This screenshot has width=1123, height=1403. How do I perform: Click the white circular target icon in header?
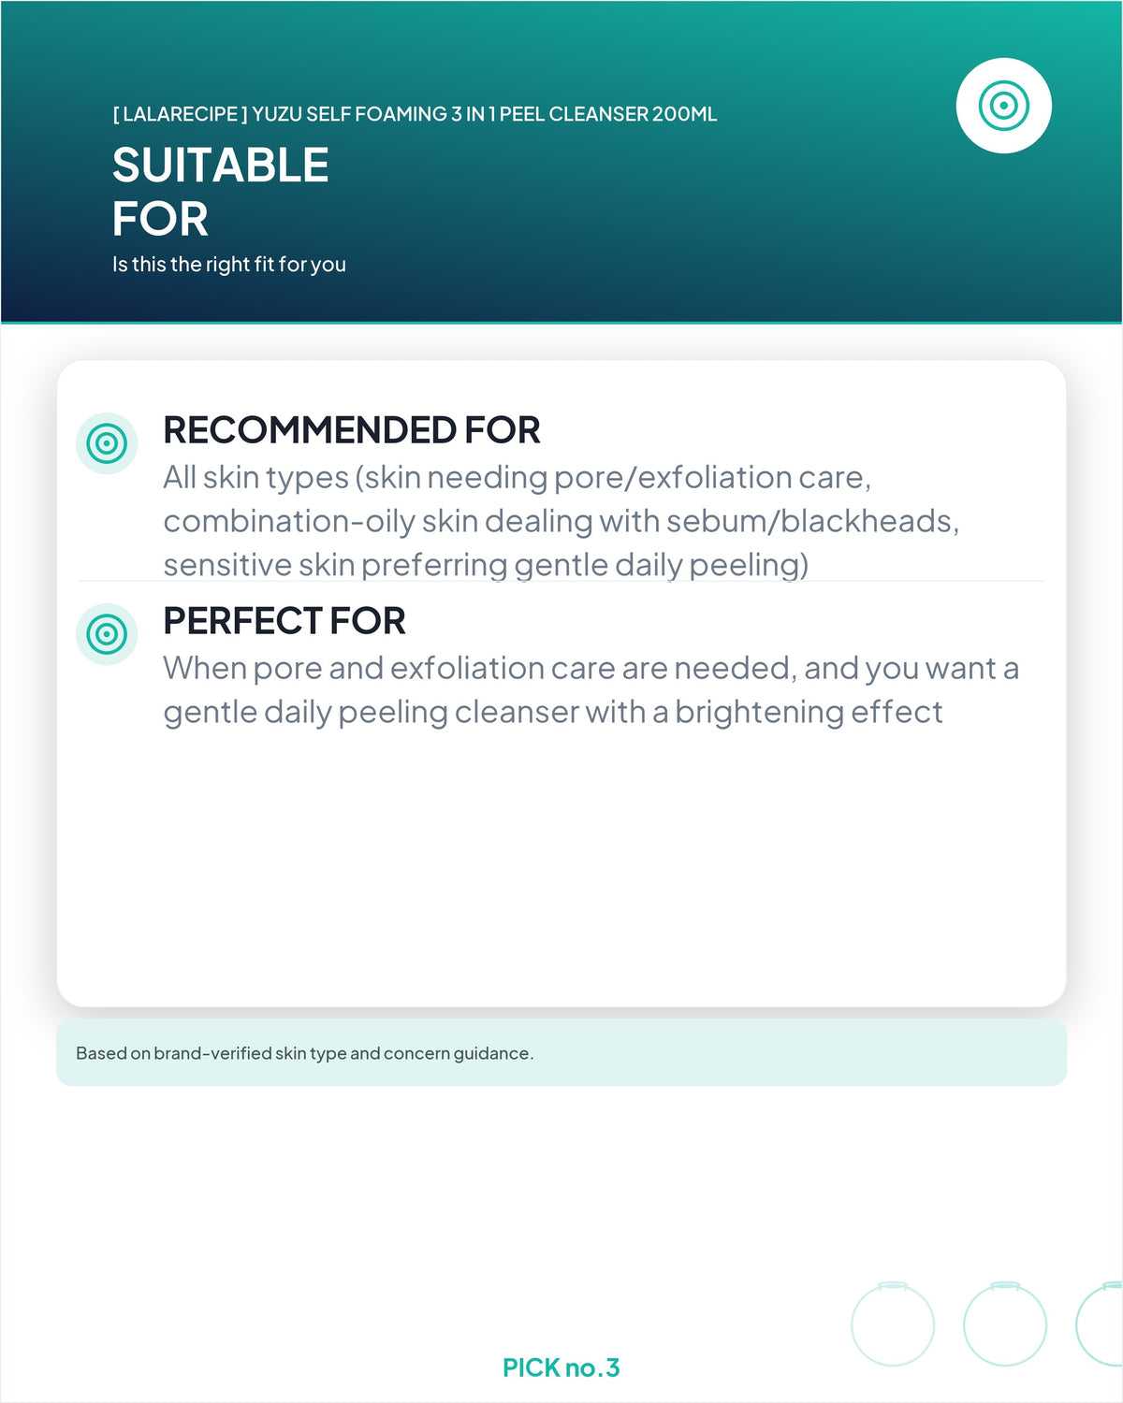click(1003, 106)
